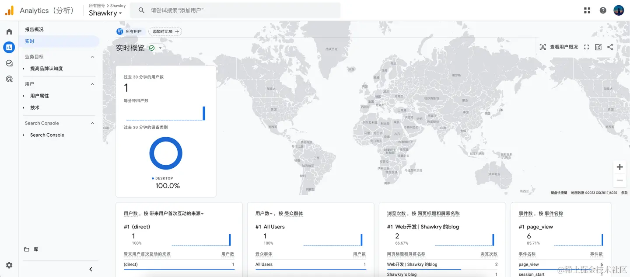The image size is (630, 277).
Task: Open the edit comparisons chart icon
Action: [x=598, y=47]
